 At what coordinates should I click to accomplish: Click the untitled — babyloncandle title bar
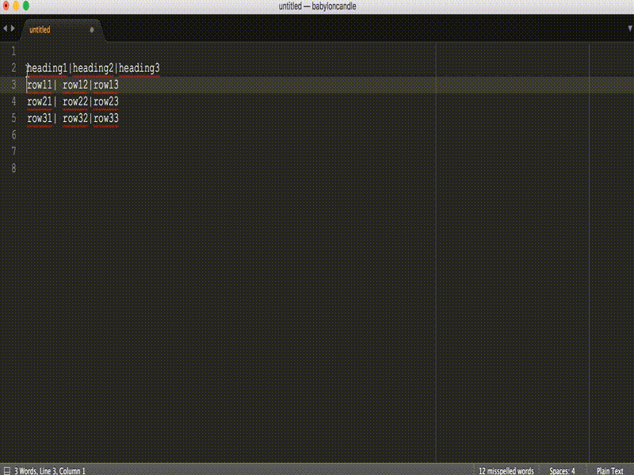coord(317,6)
